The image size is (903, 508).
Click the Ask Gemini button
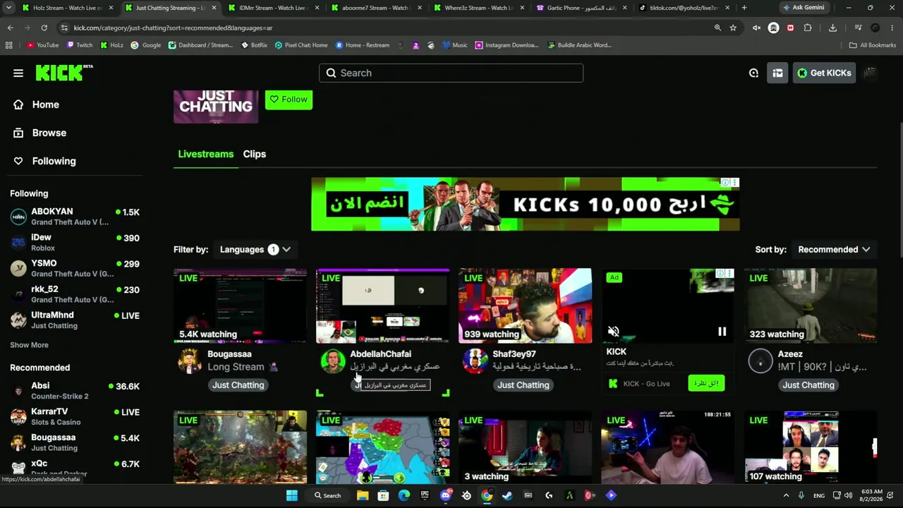click(803, 8)
